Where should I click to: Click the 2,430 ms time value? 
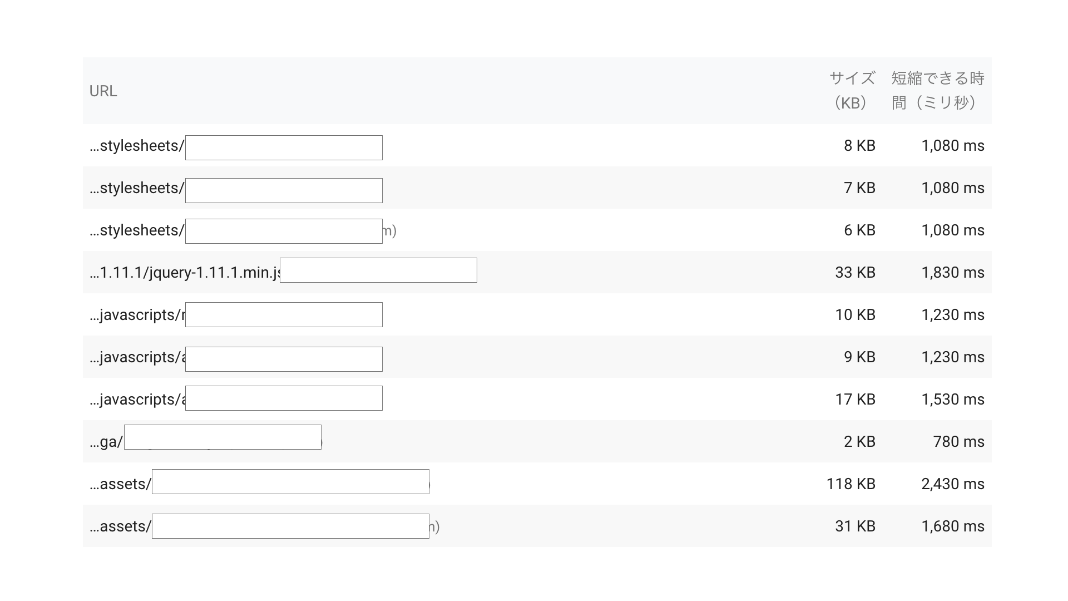coord(952,484)
